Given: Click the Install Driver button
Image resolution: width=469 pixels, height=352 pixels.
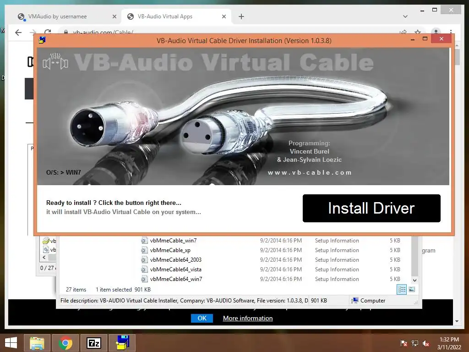Looking at the screenshot, I should tap(371, 209).
